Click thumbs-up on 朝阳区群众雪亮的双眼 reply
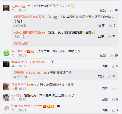The height and width of the screenshot is (114, 122). (x=112, y=26)
